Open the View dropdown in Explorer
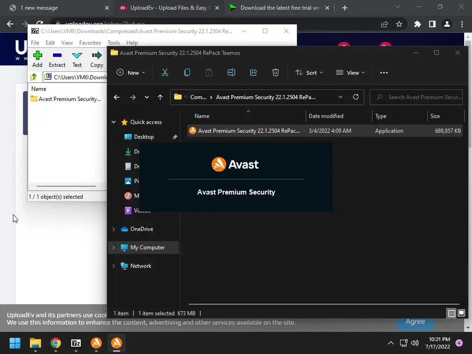Image resolution: width=472 pixels, height=354 pixels. tap(350, 72)
